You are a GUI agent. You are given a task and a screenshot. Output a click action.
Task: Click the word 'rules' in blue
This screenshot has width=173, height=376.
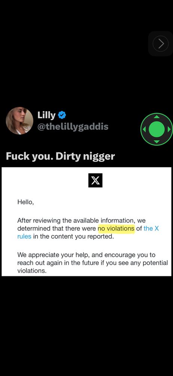(x=24, y=237)
